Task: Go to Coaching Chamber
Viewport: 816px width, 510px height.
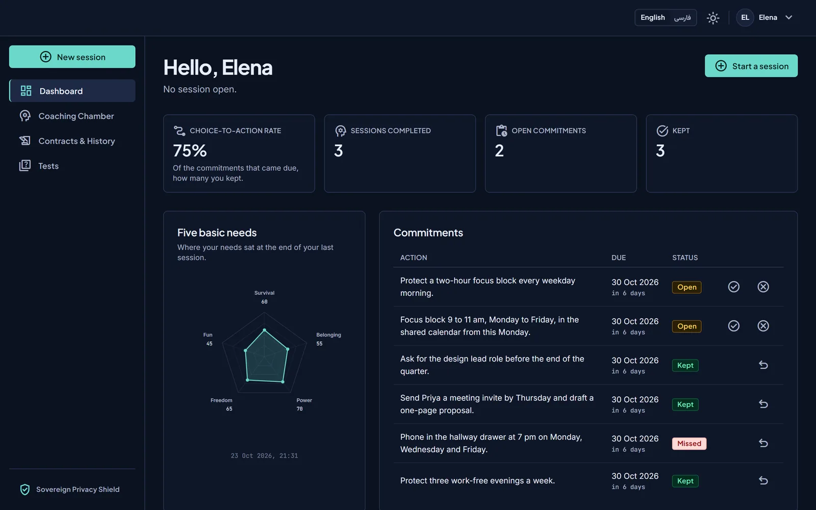Action: pos(72,116)
